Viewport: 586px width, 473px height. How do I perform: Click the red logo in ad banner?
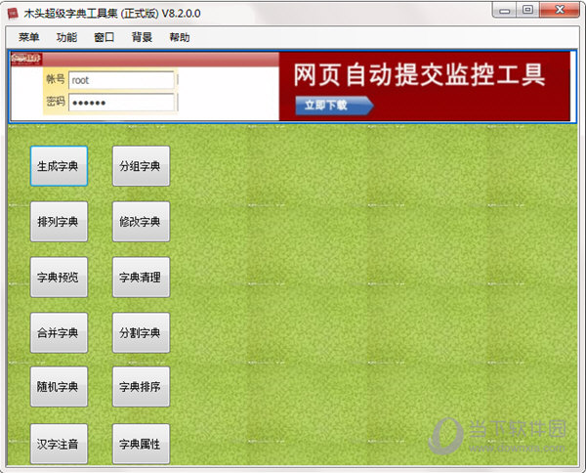point(26,59)
